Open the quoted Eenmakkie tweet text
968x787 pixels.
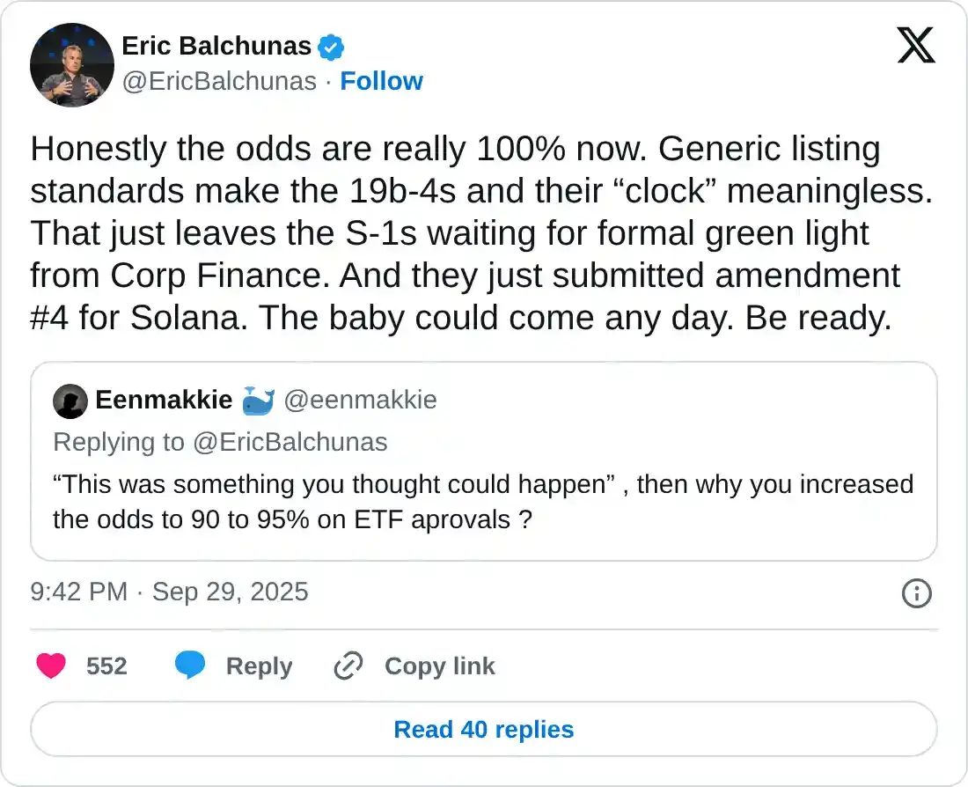[482, 502]
